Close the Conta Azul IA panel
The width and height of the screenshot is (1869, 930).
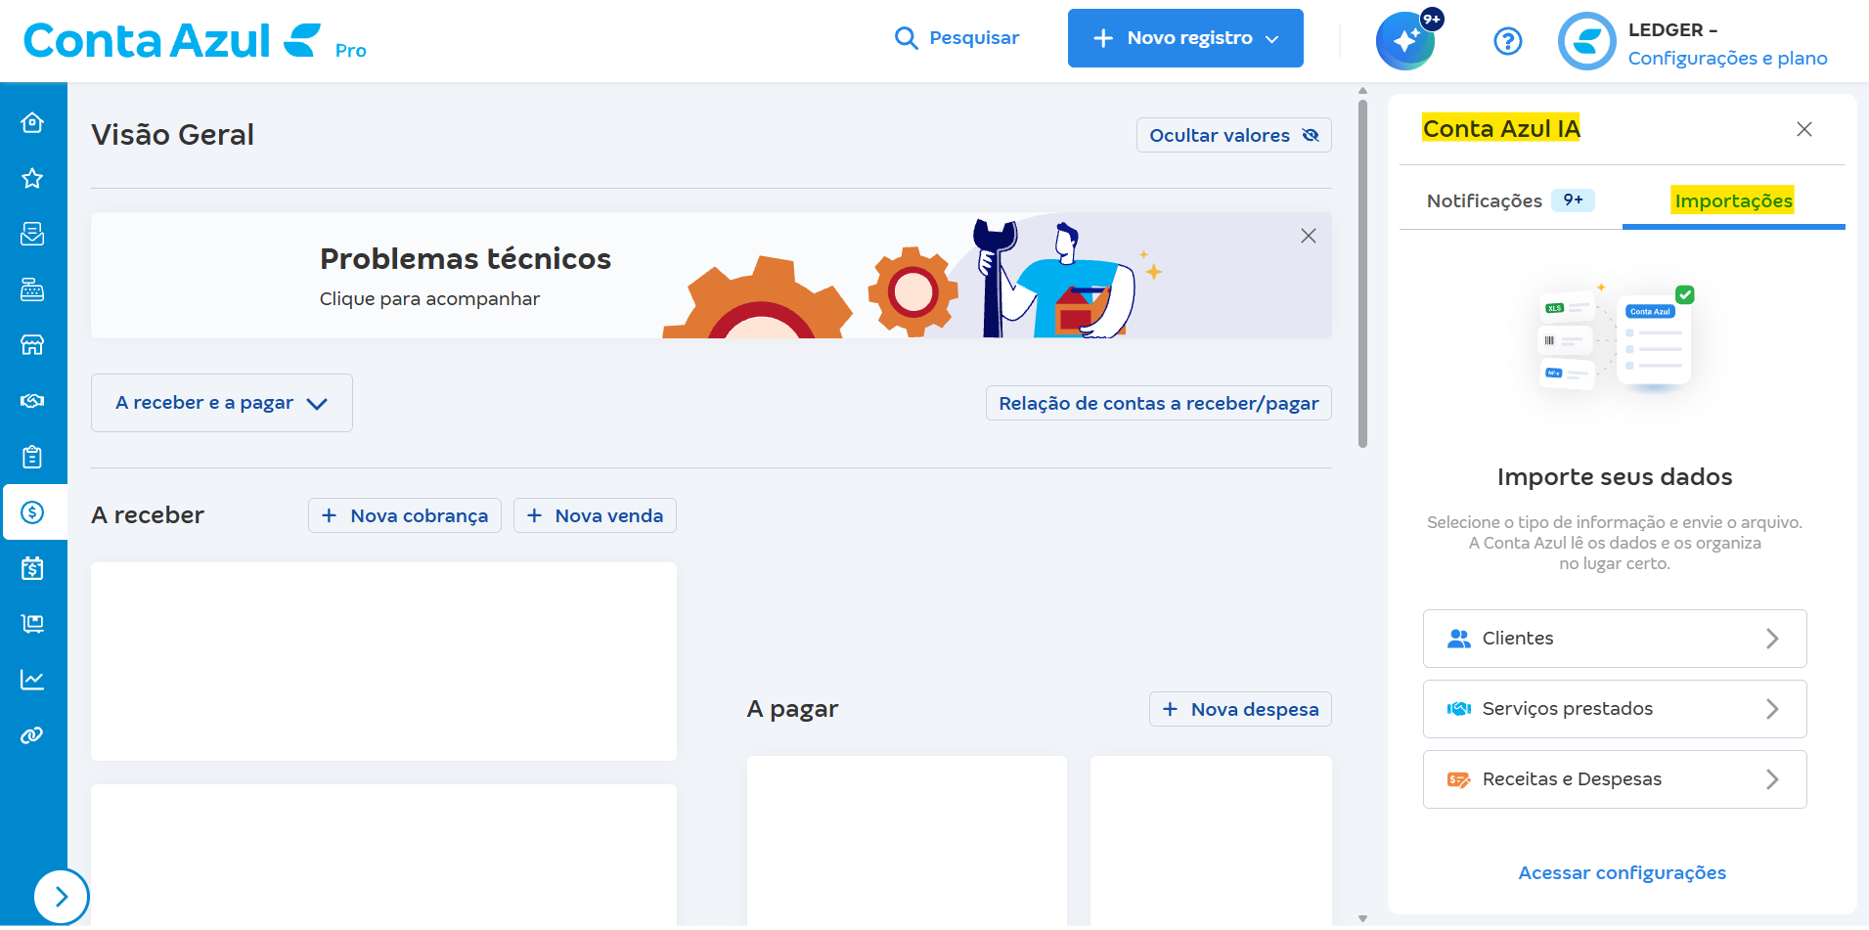coord(1804,129)
